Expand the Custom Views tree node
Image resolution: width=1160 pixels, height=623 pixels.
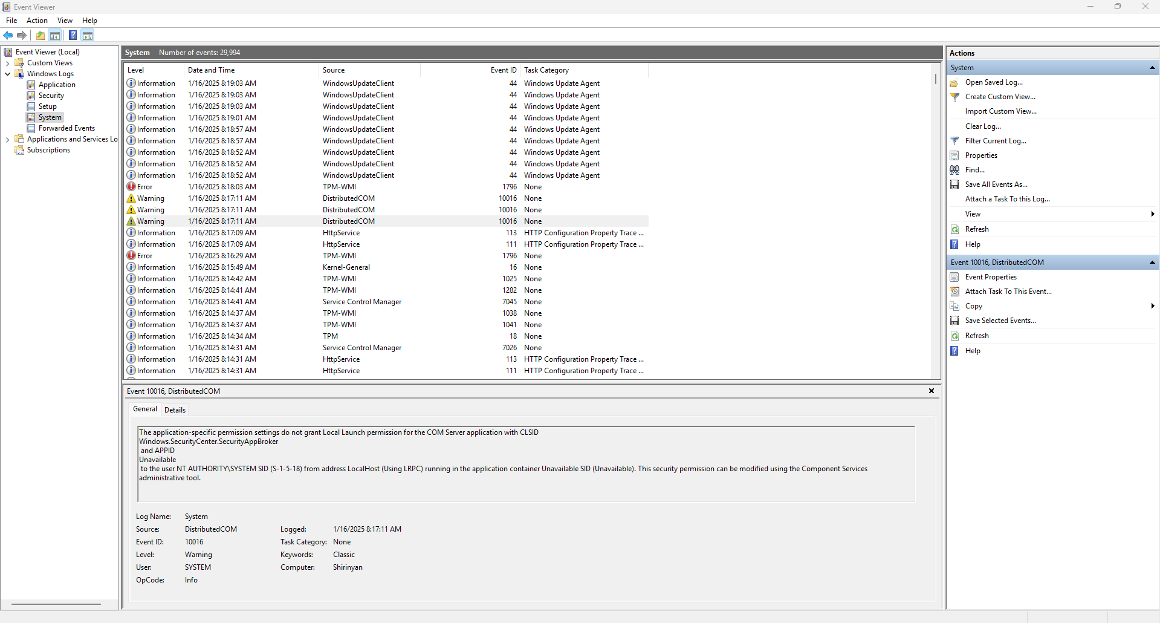pyautogui.click(x=7, y=64)
